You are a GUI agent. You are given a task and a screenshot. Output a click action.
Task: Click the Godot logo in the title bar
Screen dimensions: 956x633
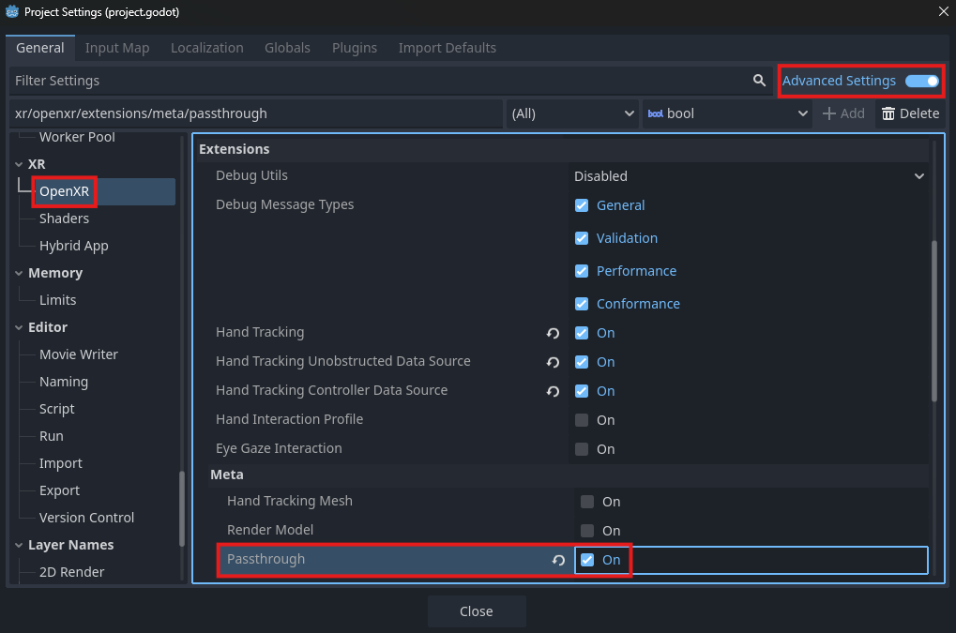click(11, 11)
